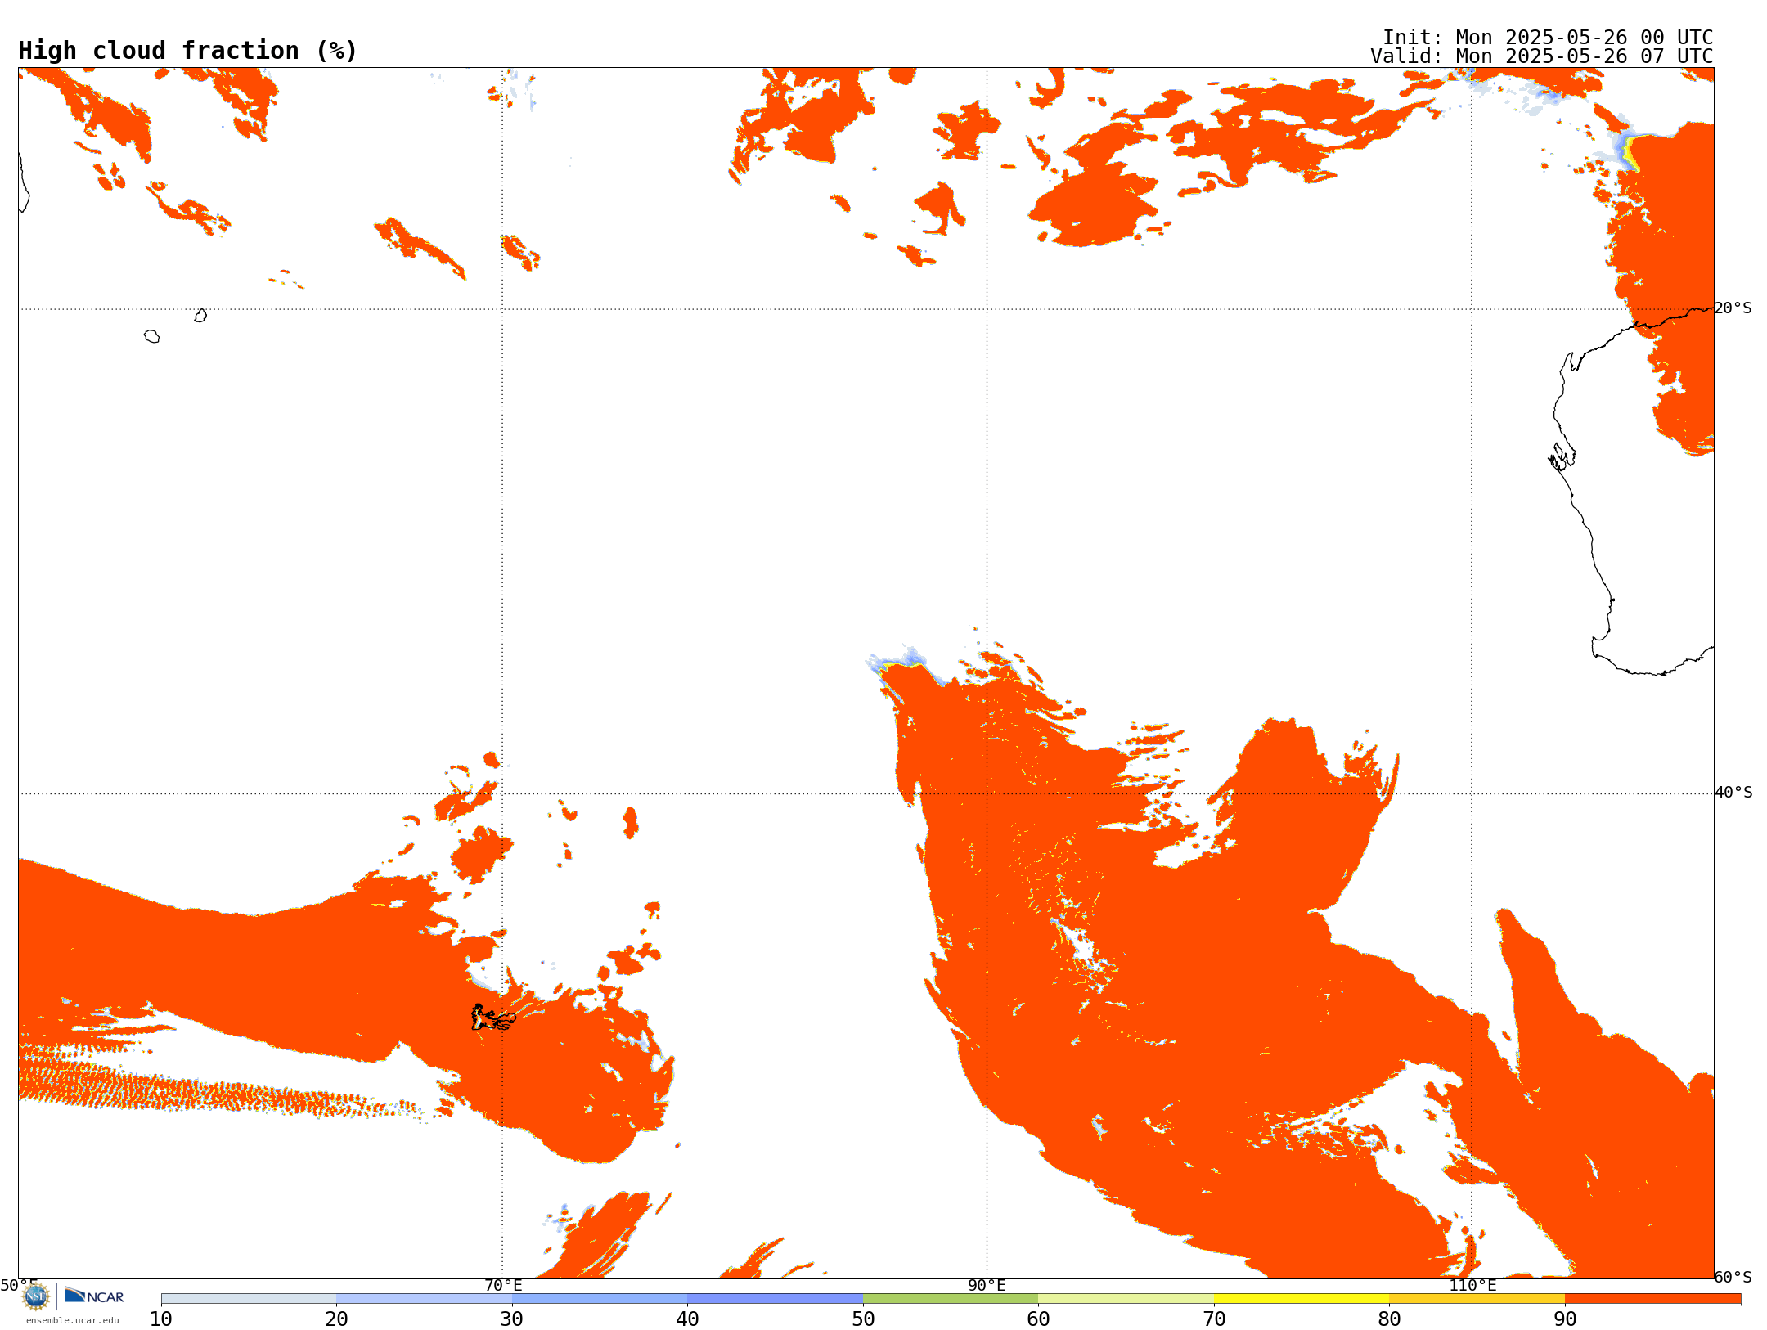Click the NSF logo icon

[x=36, y=1296]
